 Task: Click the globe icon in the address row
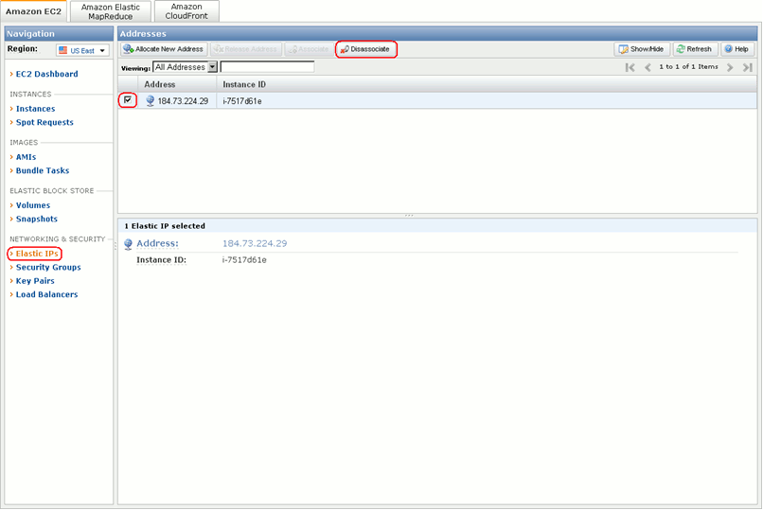pos(150,100)
